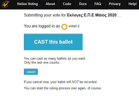Visit the FAQ page
Viewport: 139px width, 96px height.
click(98, 4)
